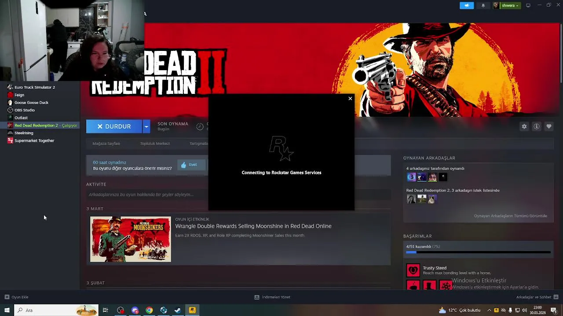Open taskbar clock showing 23:00
Image resolution: width=563 pixels, height=316 pixels.
tap(537, 310)
